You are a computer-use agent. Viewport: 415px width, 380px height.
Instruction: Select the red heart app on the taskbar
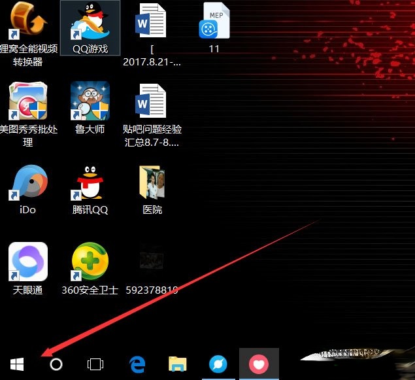click(259, 364)
